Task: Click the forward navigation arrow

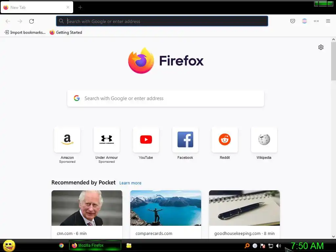Action: (x=20, y=21)
